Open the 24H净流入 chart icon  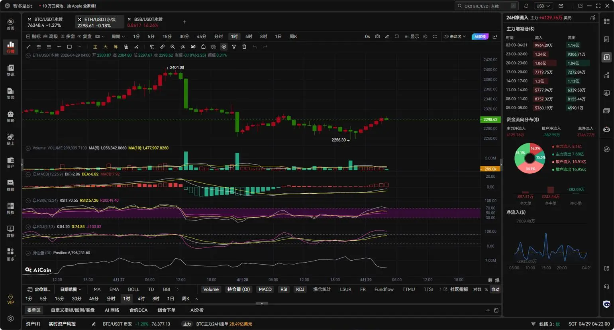point(592,18)
